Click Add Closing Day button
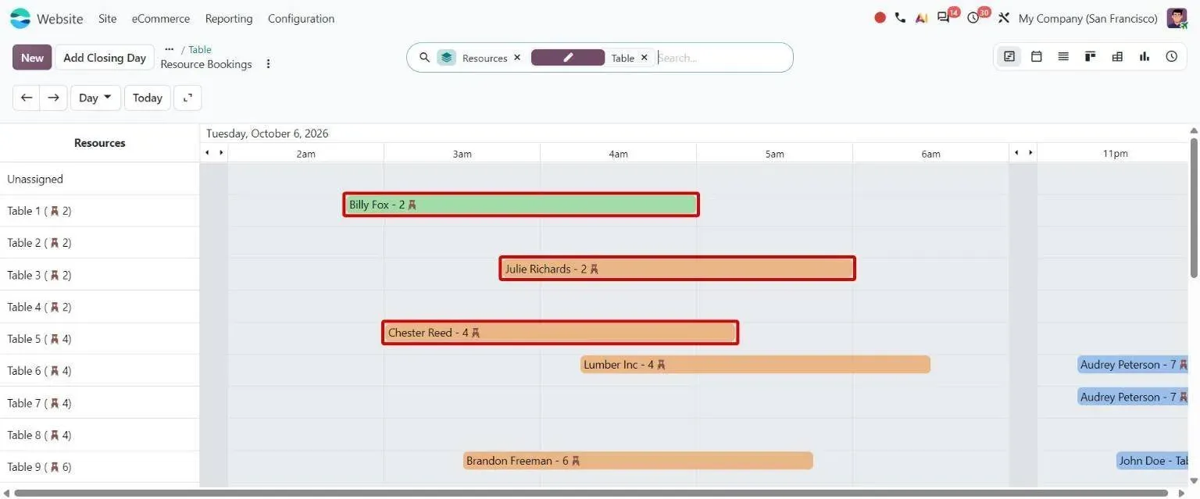Image resolution: width=1200 pixels, height=499 pixels. 105,57
